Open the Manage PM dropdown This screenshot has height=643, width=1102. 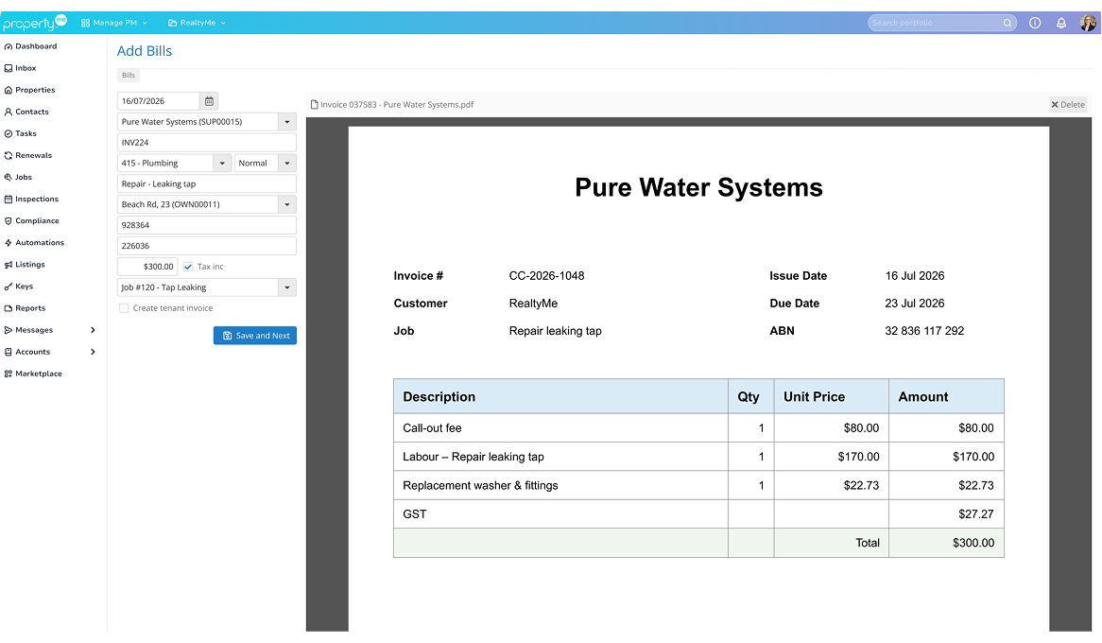pos(114,24)
